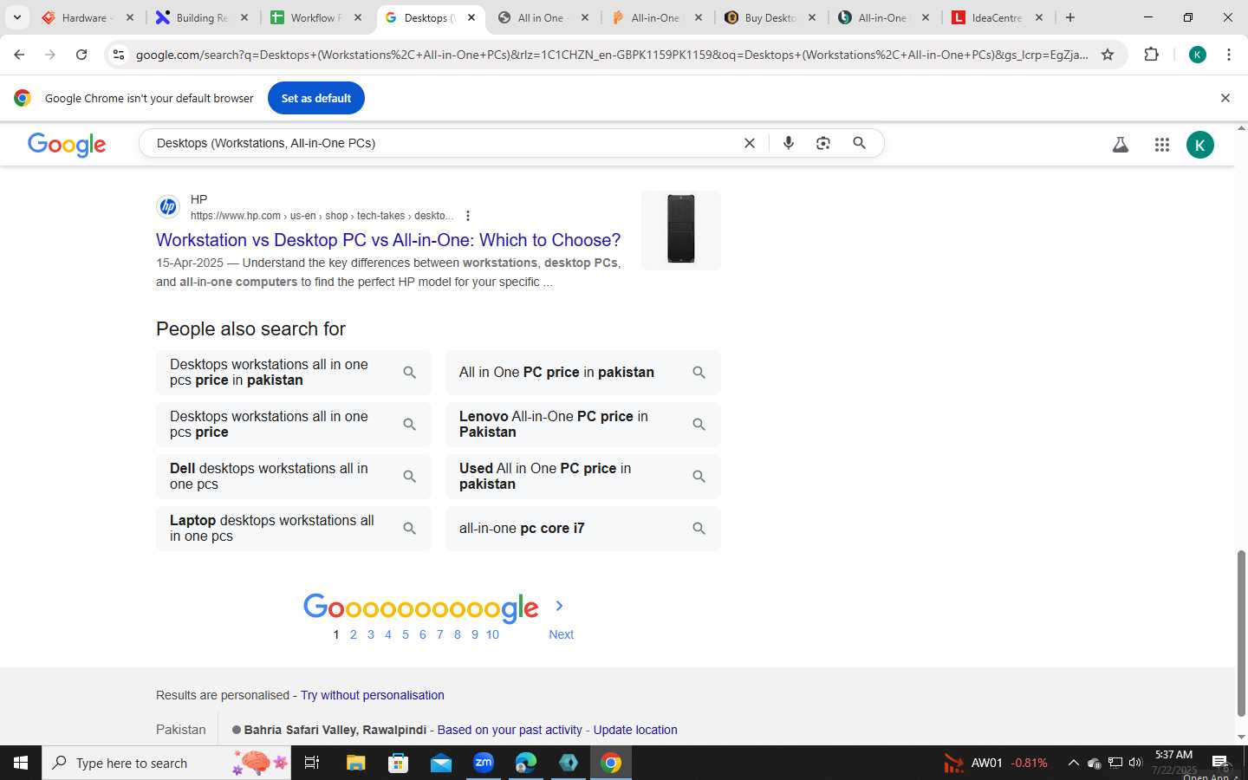Reload the current page

tap(81, 55)
